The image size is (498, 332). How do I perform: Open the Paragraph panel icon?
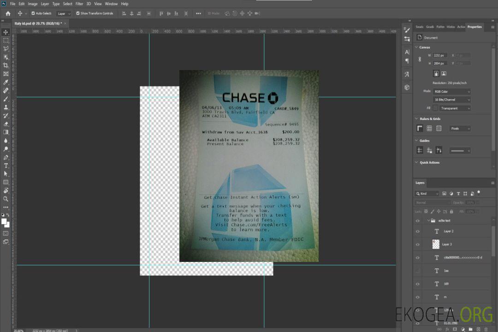(x=407, y=61)
